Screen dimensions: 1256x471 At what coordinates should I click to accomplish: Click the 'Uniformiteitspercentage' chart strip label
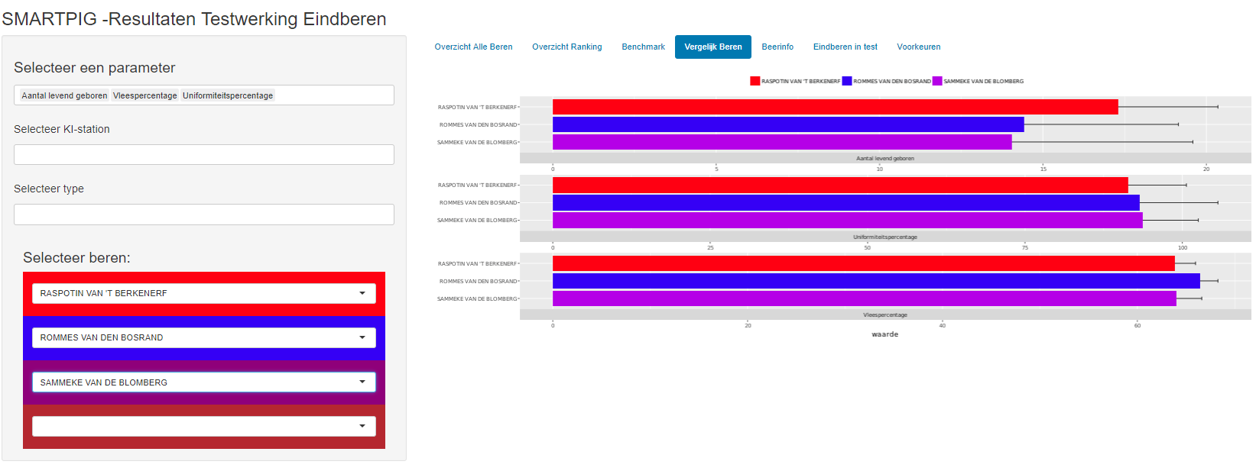[x=885, y=237]
